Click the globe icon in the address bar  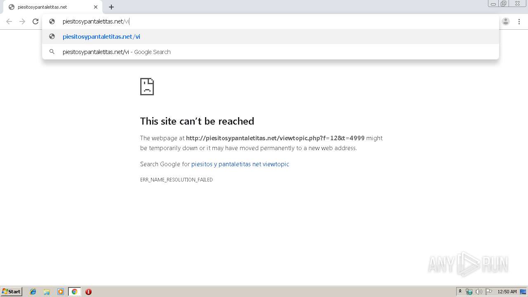[x=52, y=21]
